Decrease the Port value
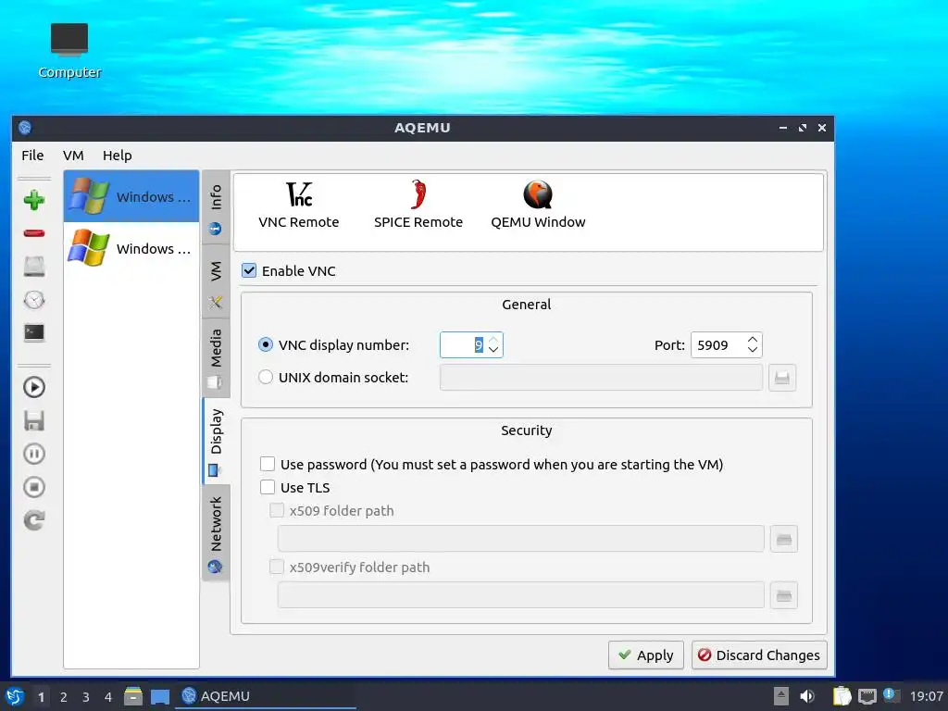Screen dimensions: 948x711 coord(753,350)
